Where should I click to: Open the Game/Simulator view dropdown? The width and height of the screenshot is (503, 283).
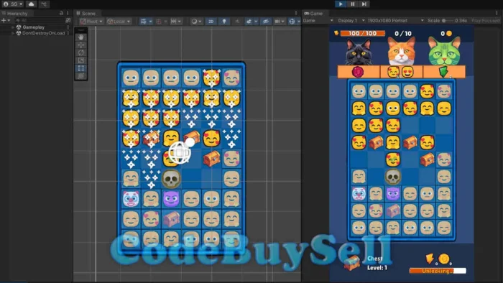318,20
